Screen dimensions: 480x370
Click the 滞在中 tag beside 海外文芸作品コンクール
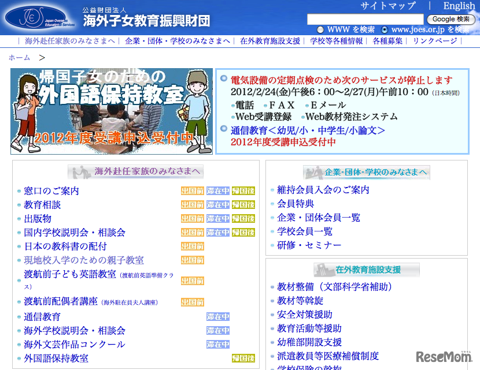217,344
